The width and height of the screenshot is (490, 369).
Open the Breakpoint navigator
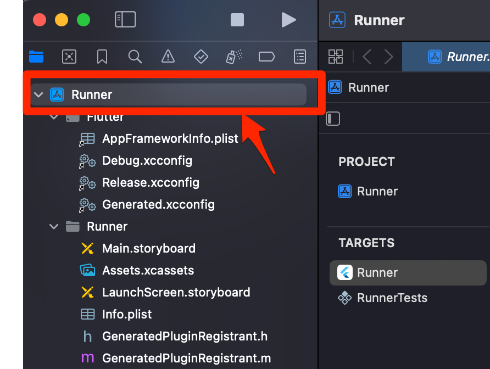tap(266, 57)
